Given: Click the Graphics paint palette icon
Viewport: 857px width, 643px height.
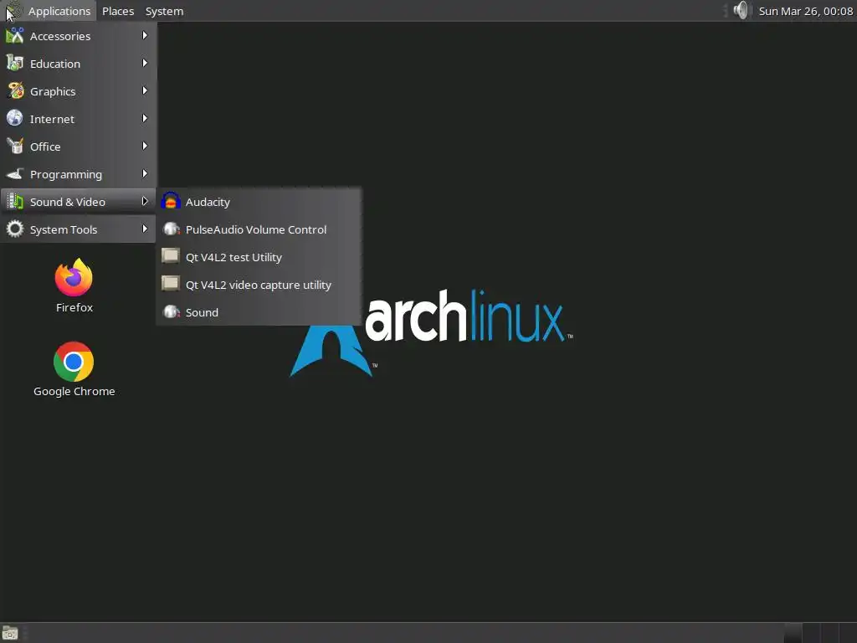Looking at the screenshot, I should tap(15, 91).
